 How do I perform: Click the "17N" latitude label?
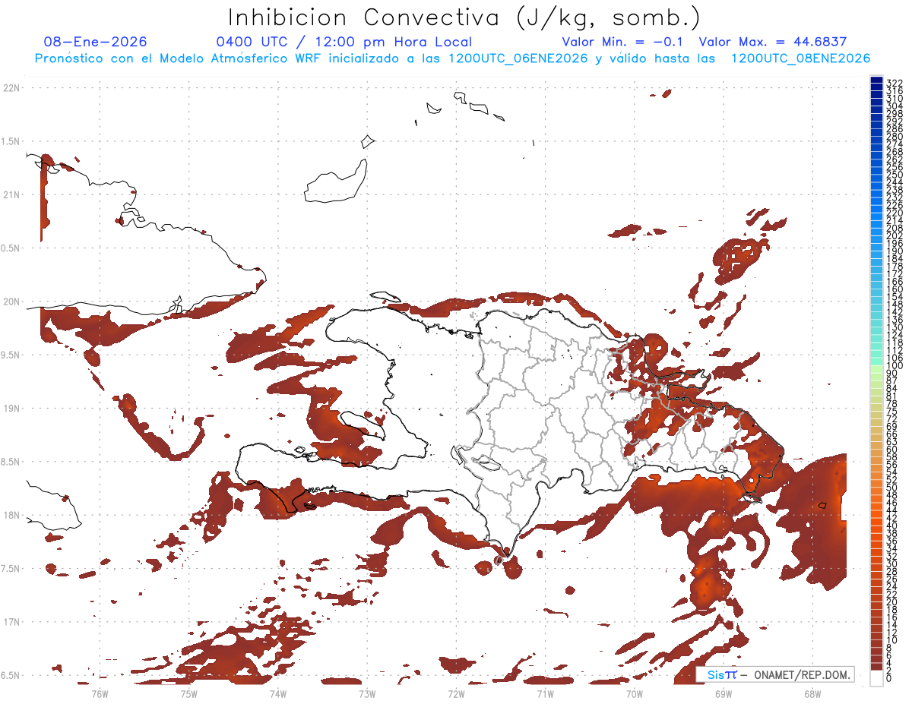pyautogui.click(x=11, y=622)
